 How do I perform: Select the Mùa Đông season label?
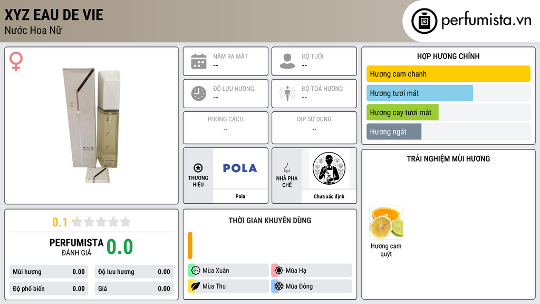point(299,286)
